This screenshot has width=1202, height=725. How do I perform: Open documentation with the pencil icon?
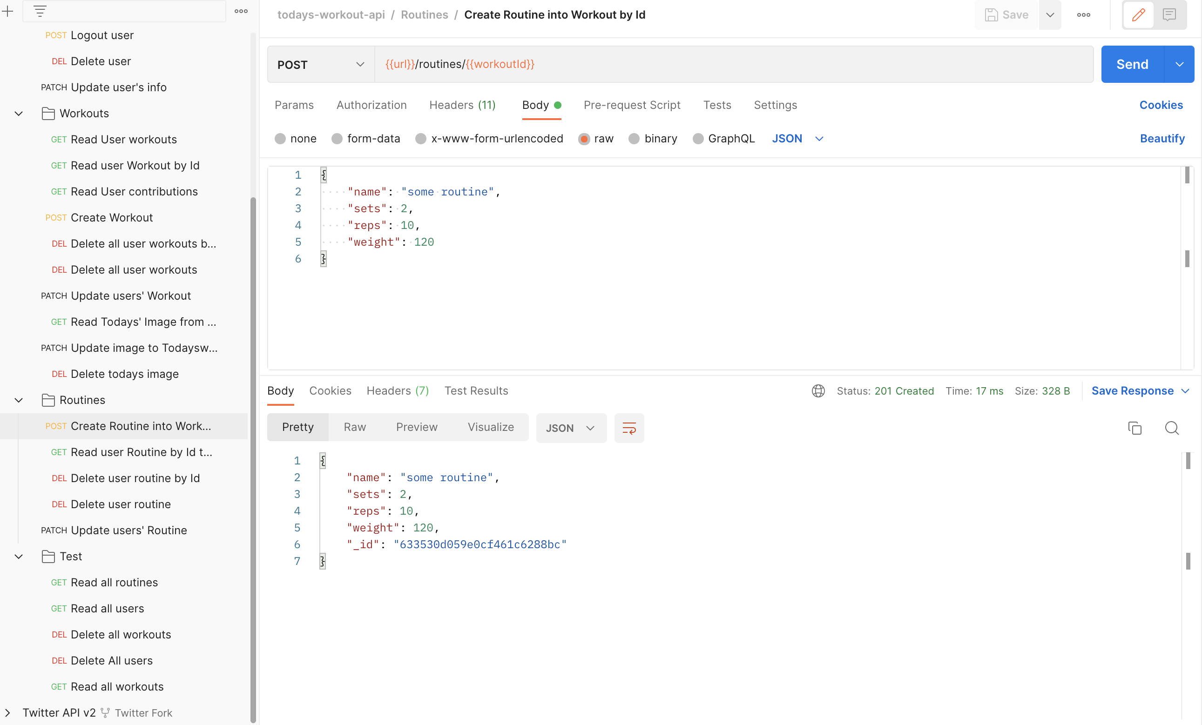point(1138,14)
